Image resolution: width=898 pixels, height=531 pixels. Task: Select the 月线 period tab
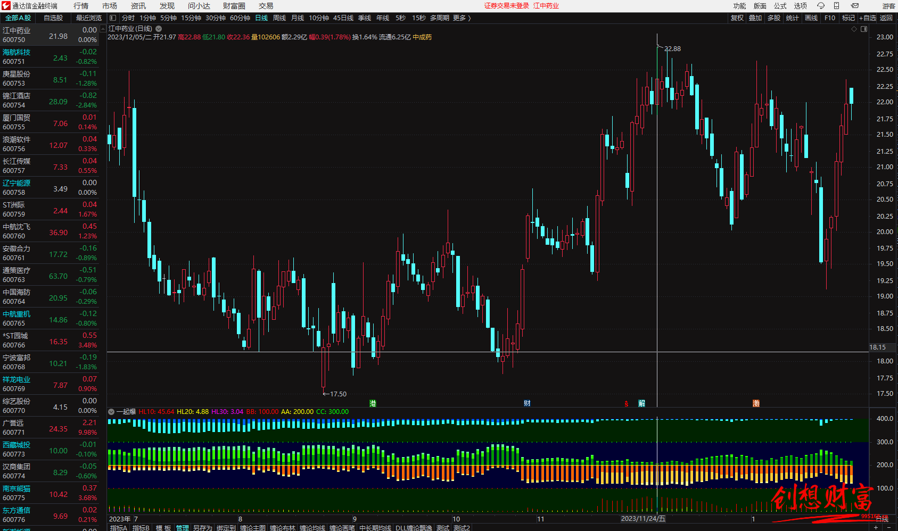298,18
